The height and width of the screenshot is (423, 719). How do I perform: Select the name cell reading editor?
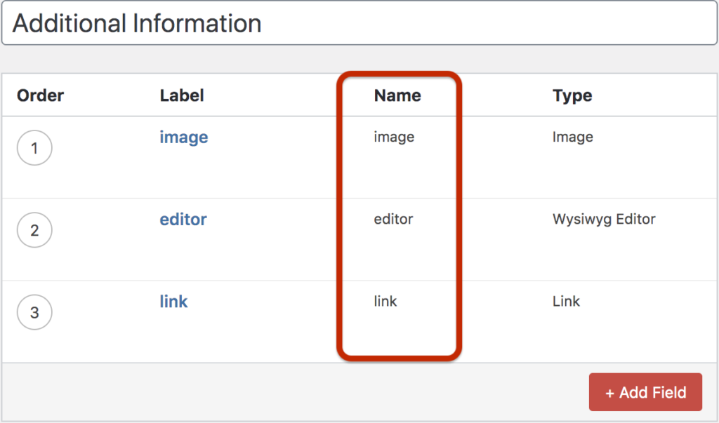click(x=393, y=219)
